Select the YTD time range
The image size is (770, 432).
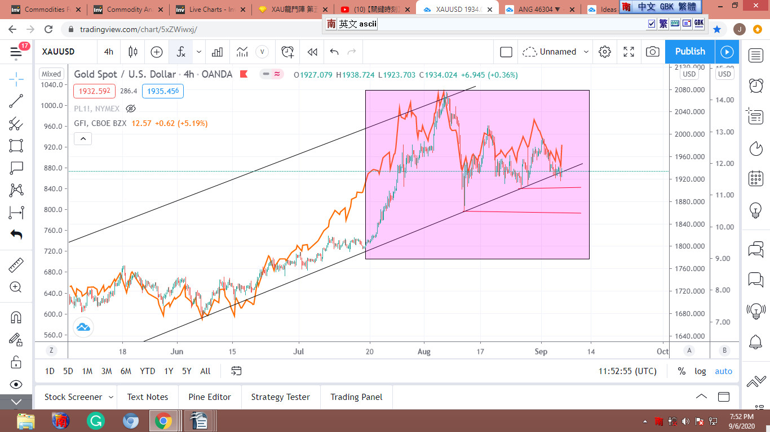tap(147, 371)
